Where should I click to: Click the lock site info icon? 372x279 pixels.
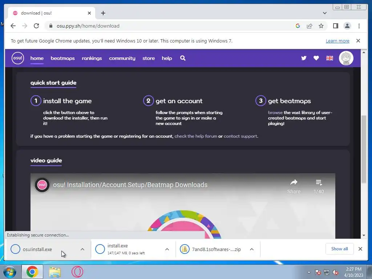click(50, 26)
